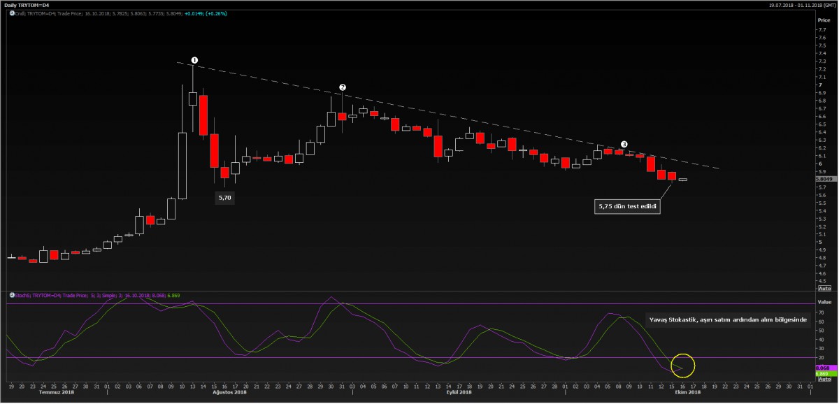
Task: Click the purple 8.068 stochastic value tag
Action: (x=822, y=367)
